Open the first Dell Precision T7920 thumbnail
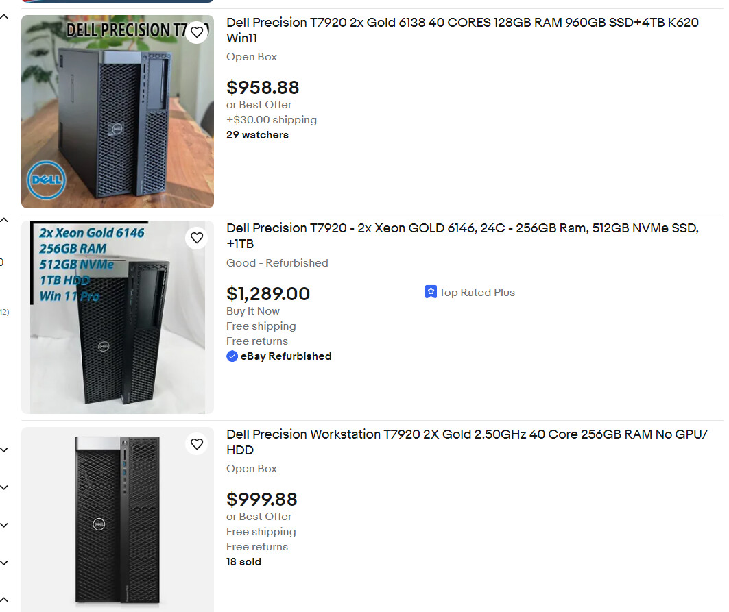The width and height of the screenshot is (729, 612). tap(117, 112)
